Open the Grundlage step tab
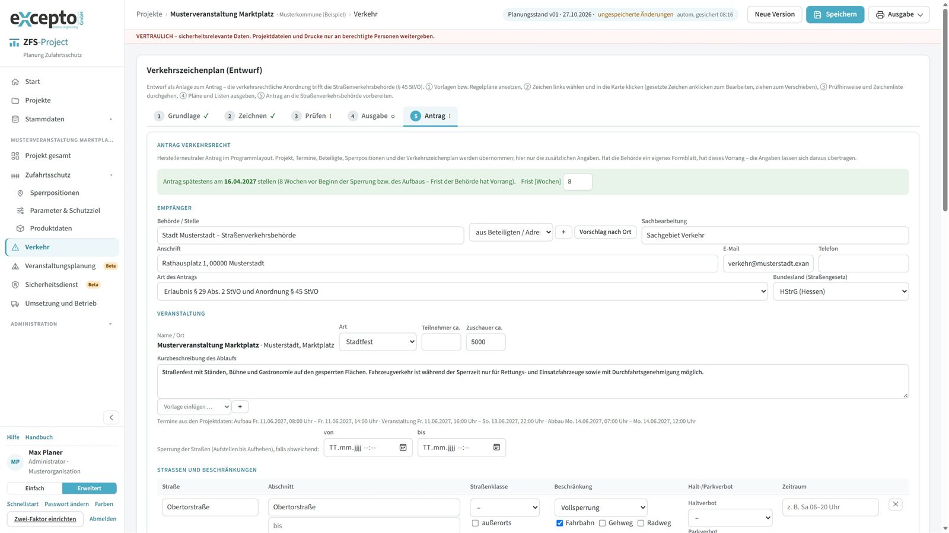This screenshot has width=949, height=533. coord(181,116)
